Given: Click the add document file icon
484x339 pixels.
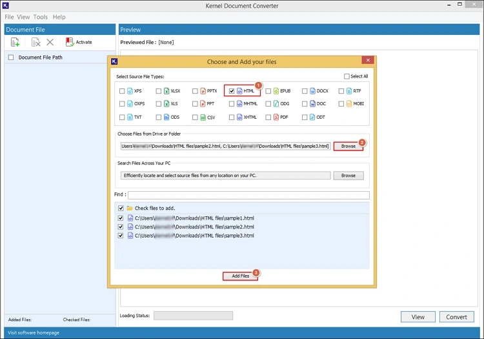Looking at the screenshot, I should 15,42.
